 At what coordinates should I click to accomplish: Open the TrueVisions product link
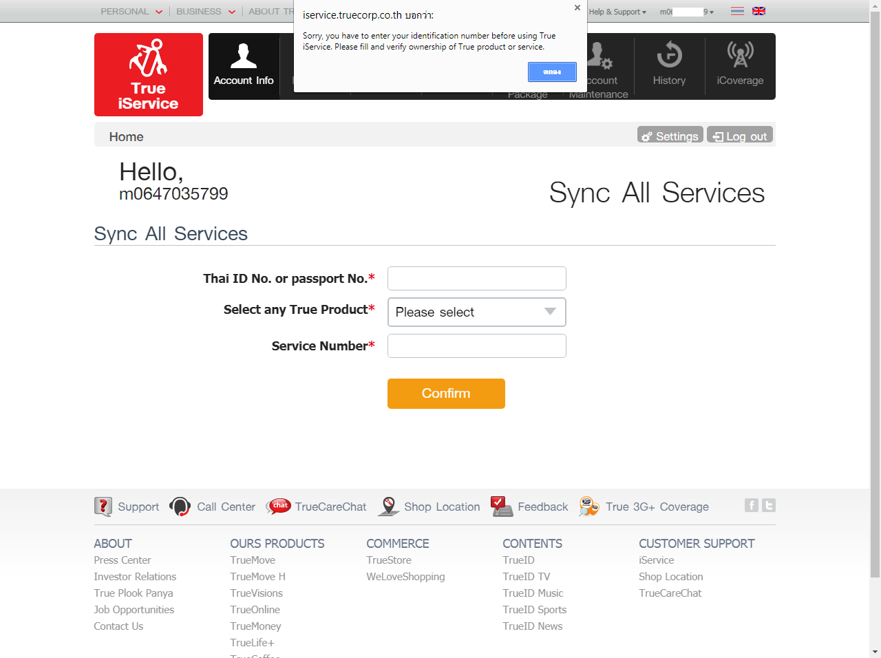tap(257, 593)
